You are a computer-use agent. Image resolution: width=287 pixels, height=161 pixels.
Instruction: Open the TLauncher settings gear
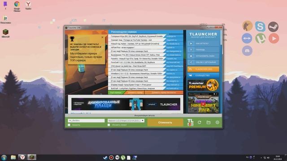point(217,123)
